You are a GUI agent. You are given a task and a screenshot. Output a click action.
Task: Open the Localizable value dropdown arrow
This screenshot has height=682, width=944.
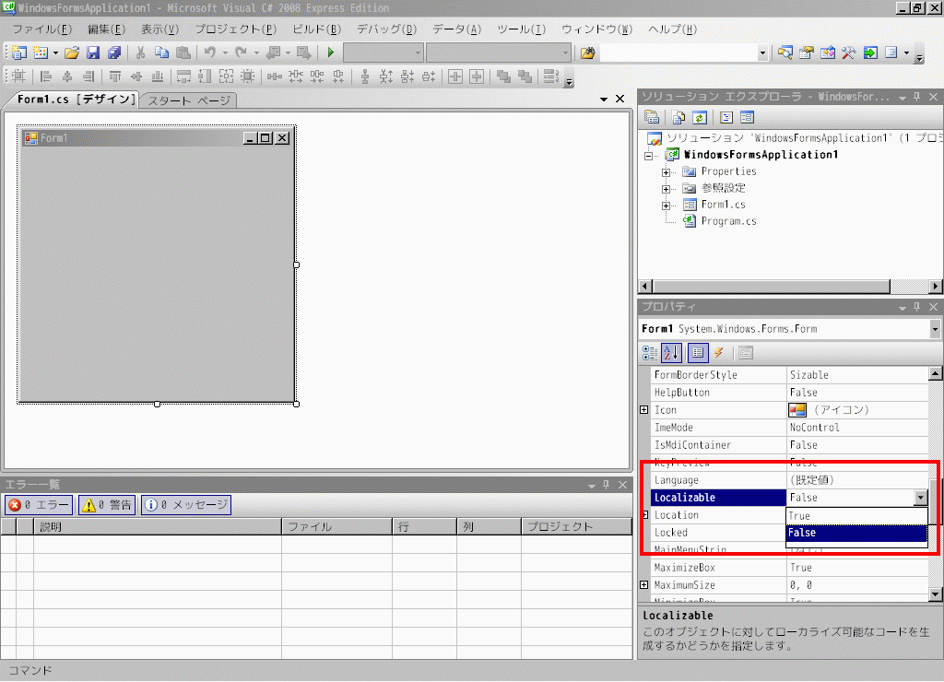(921, 498)
